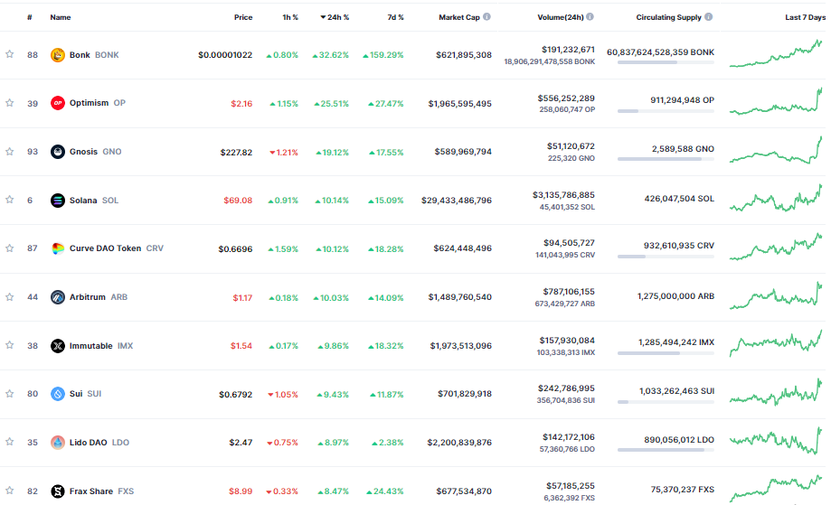Open the Sui SUI coin page
Viewport: 831px width, 505px height.
85,394
